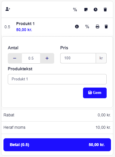Open the order note icon
This screenshot has height=157, width=115.
[86, 10]
